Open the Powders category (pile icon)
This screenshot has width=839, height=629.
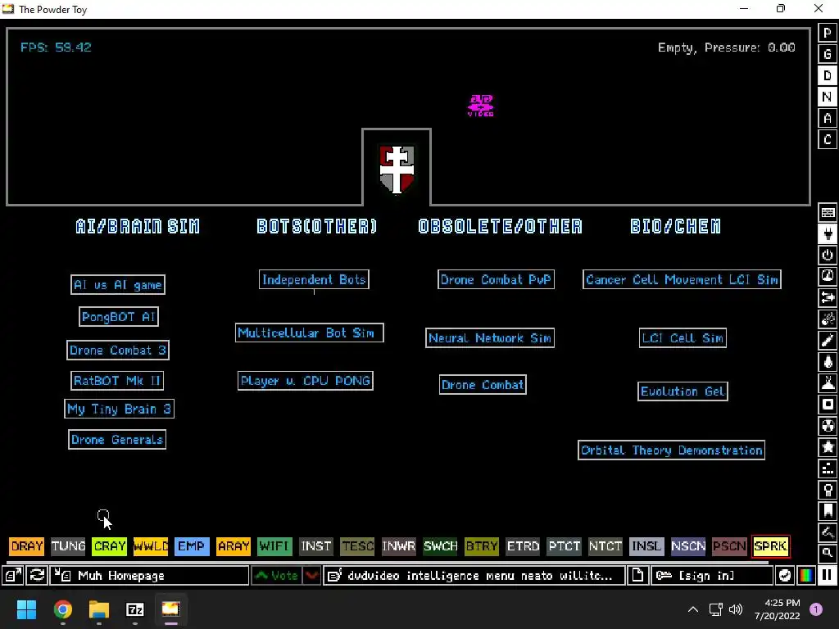point(828,383)
